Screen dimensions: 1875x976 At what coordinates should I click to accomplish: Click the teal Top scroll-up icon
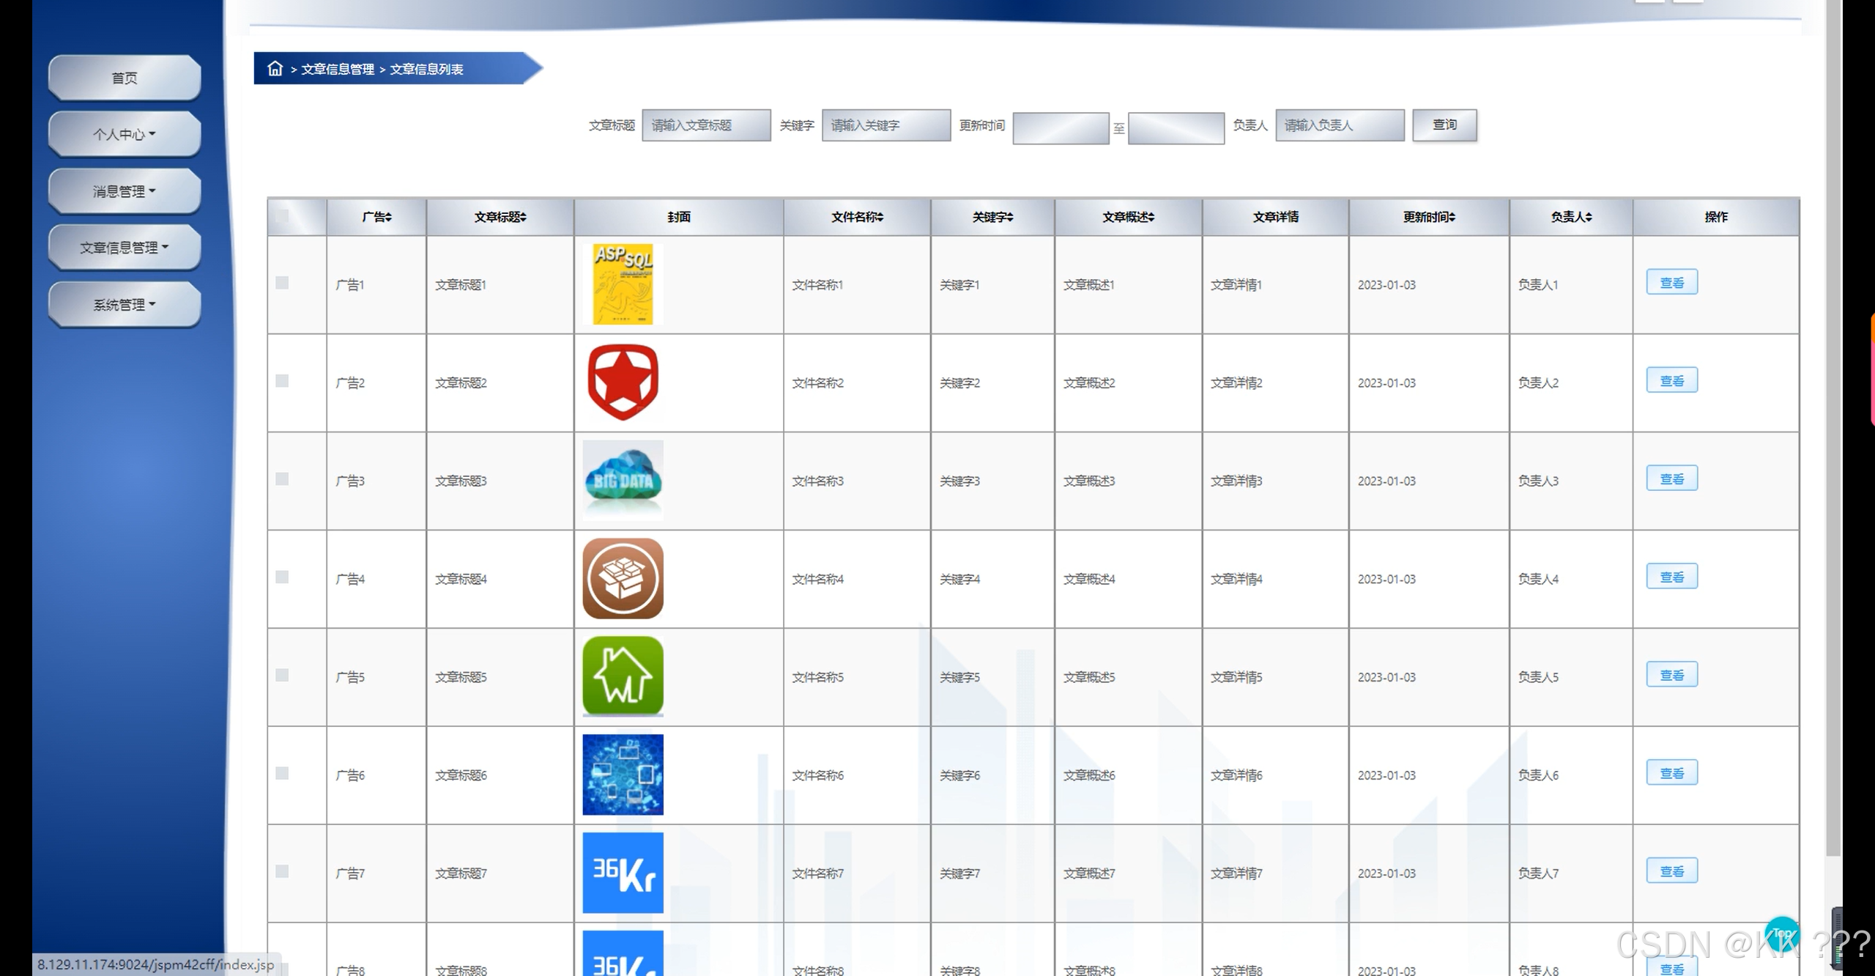(x=1781, y=934)
